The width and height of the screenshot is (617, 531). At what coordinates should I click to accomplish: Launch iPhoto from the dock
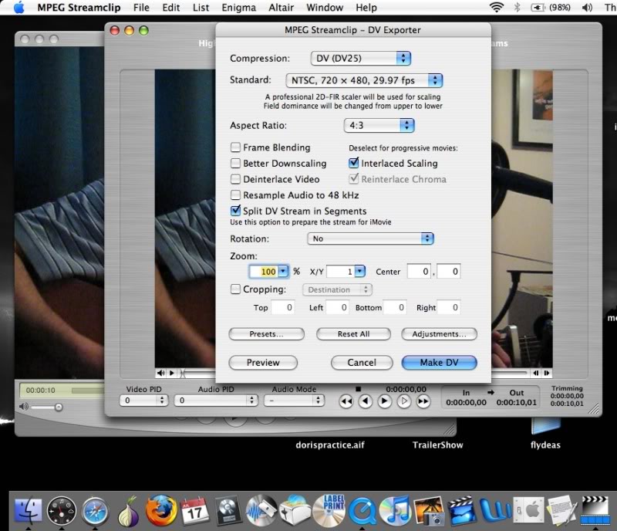(429, 511)
